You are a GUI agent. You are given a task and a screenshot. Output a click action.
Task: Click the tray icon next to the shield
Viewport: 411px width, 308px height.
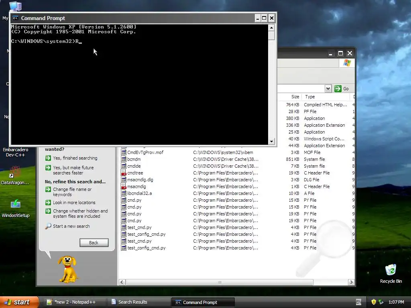[x=381, y=302]
